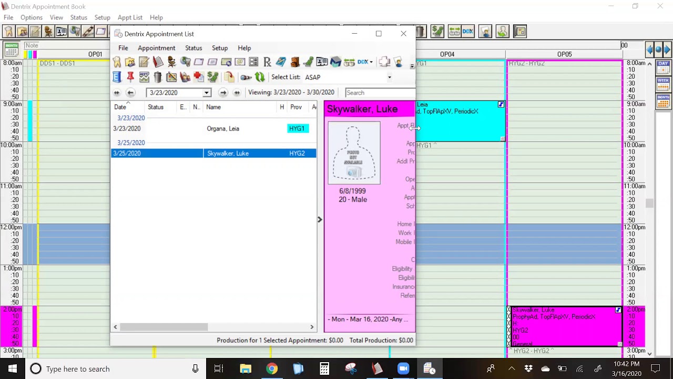Click the trash can delete icon
This screenshot has height=379, width=673.
tap(158, 77)
